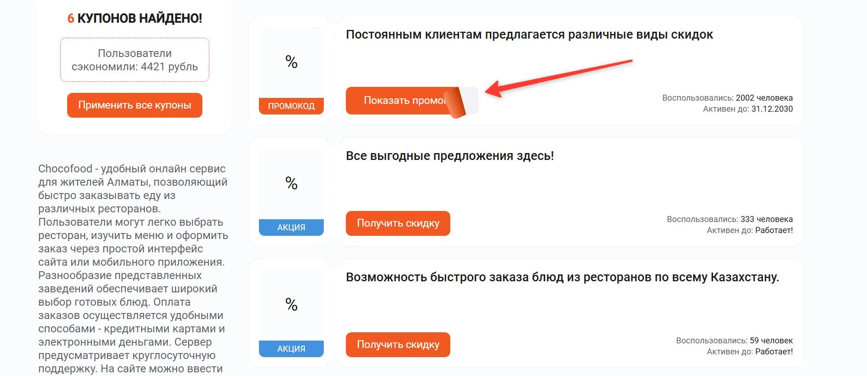867x376 pixels.
Task: Click the percent icon beside "Все выгодные предложения здесь!"
Action: tap(291, 183)
